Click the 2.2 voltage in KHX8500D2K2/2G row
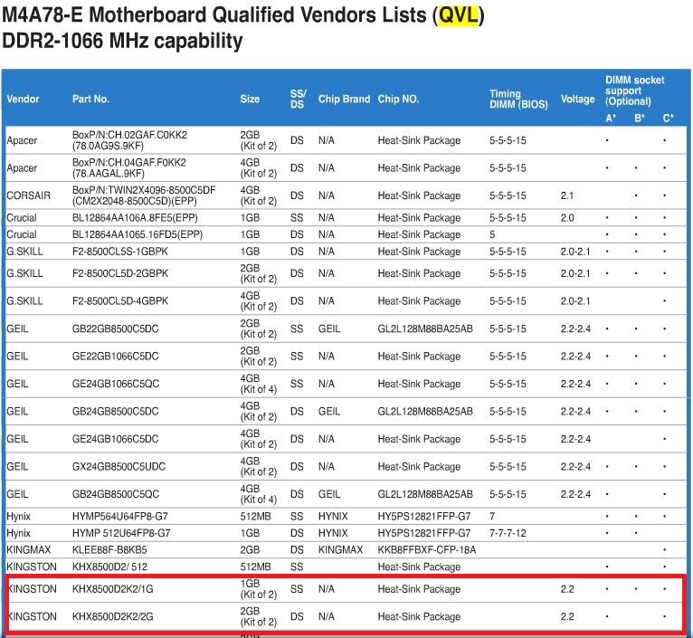 click(567, 617)
